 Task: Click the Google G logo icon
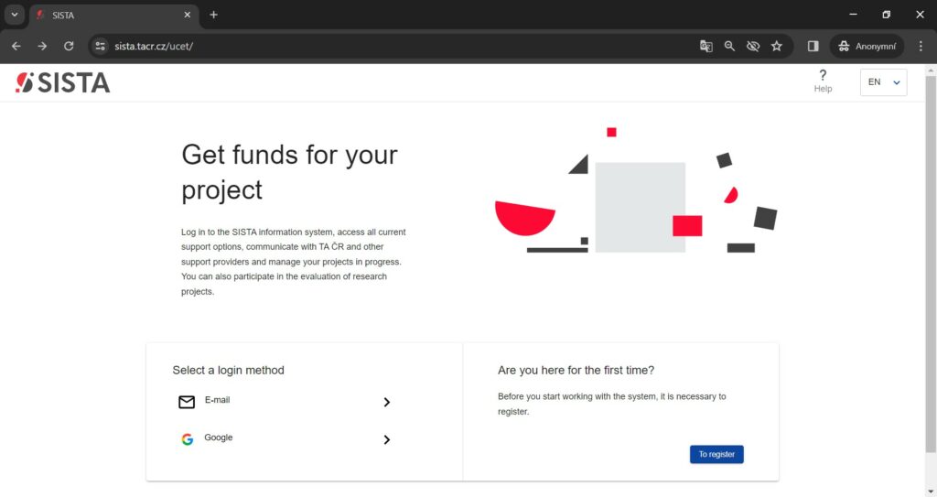[187, 439]
